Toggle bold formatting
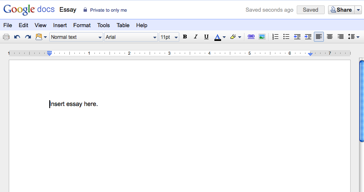The height and width of the screenshot is (192, 364). [x=185, y=37]
